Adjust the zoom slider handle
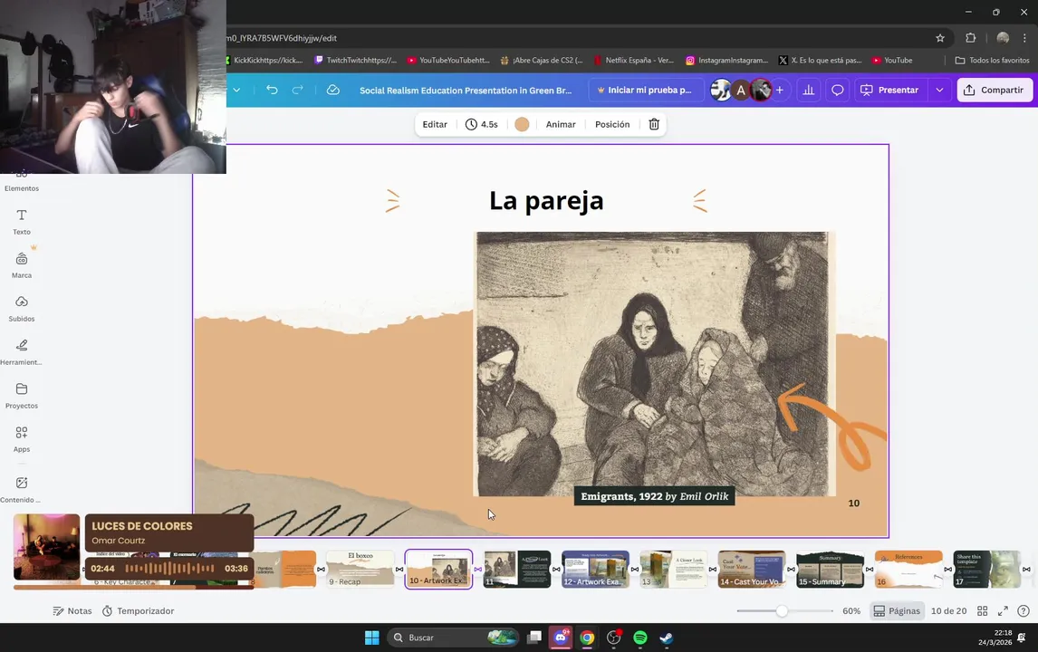The image size is (1038, 652). click(782, 611)
